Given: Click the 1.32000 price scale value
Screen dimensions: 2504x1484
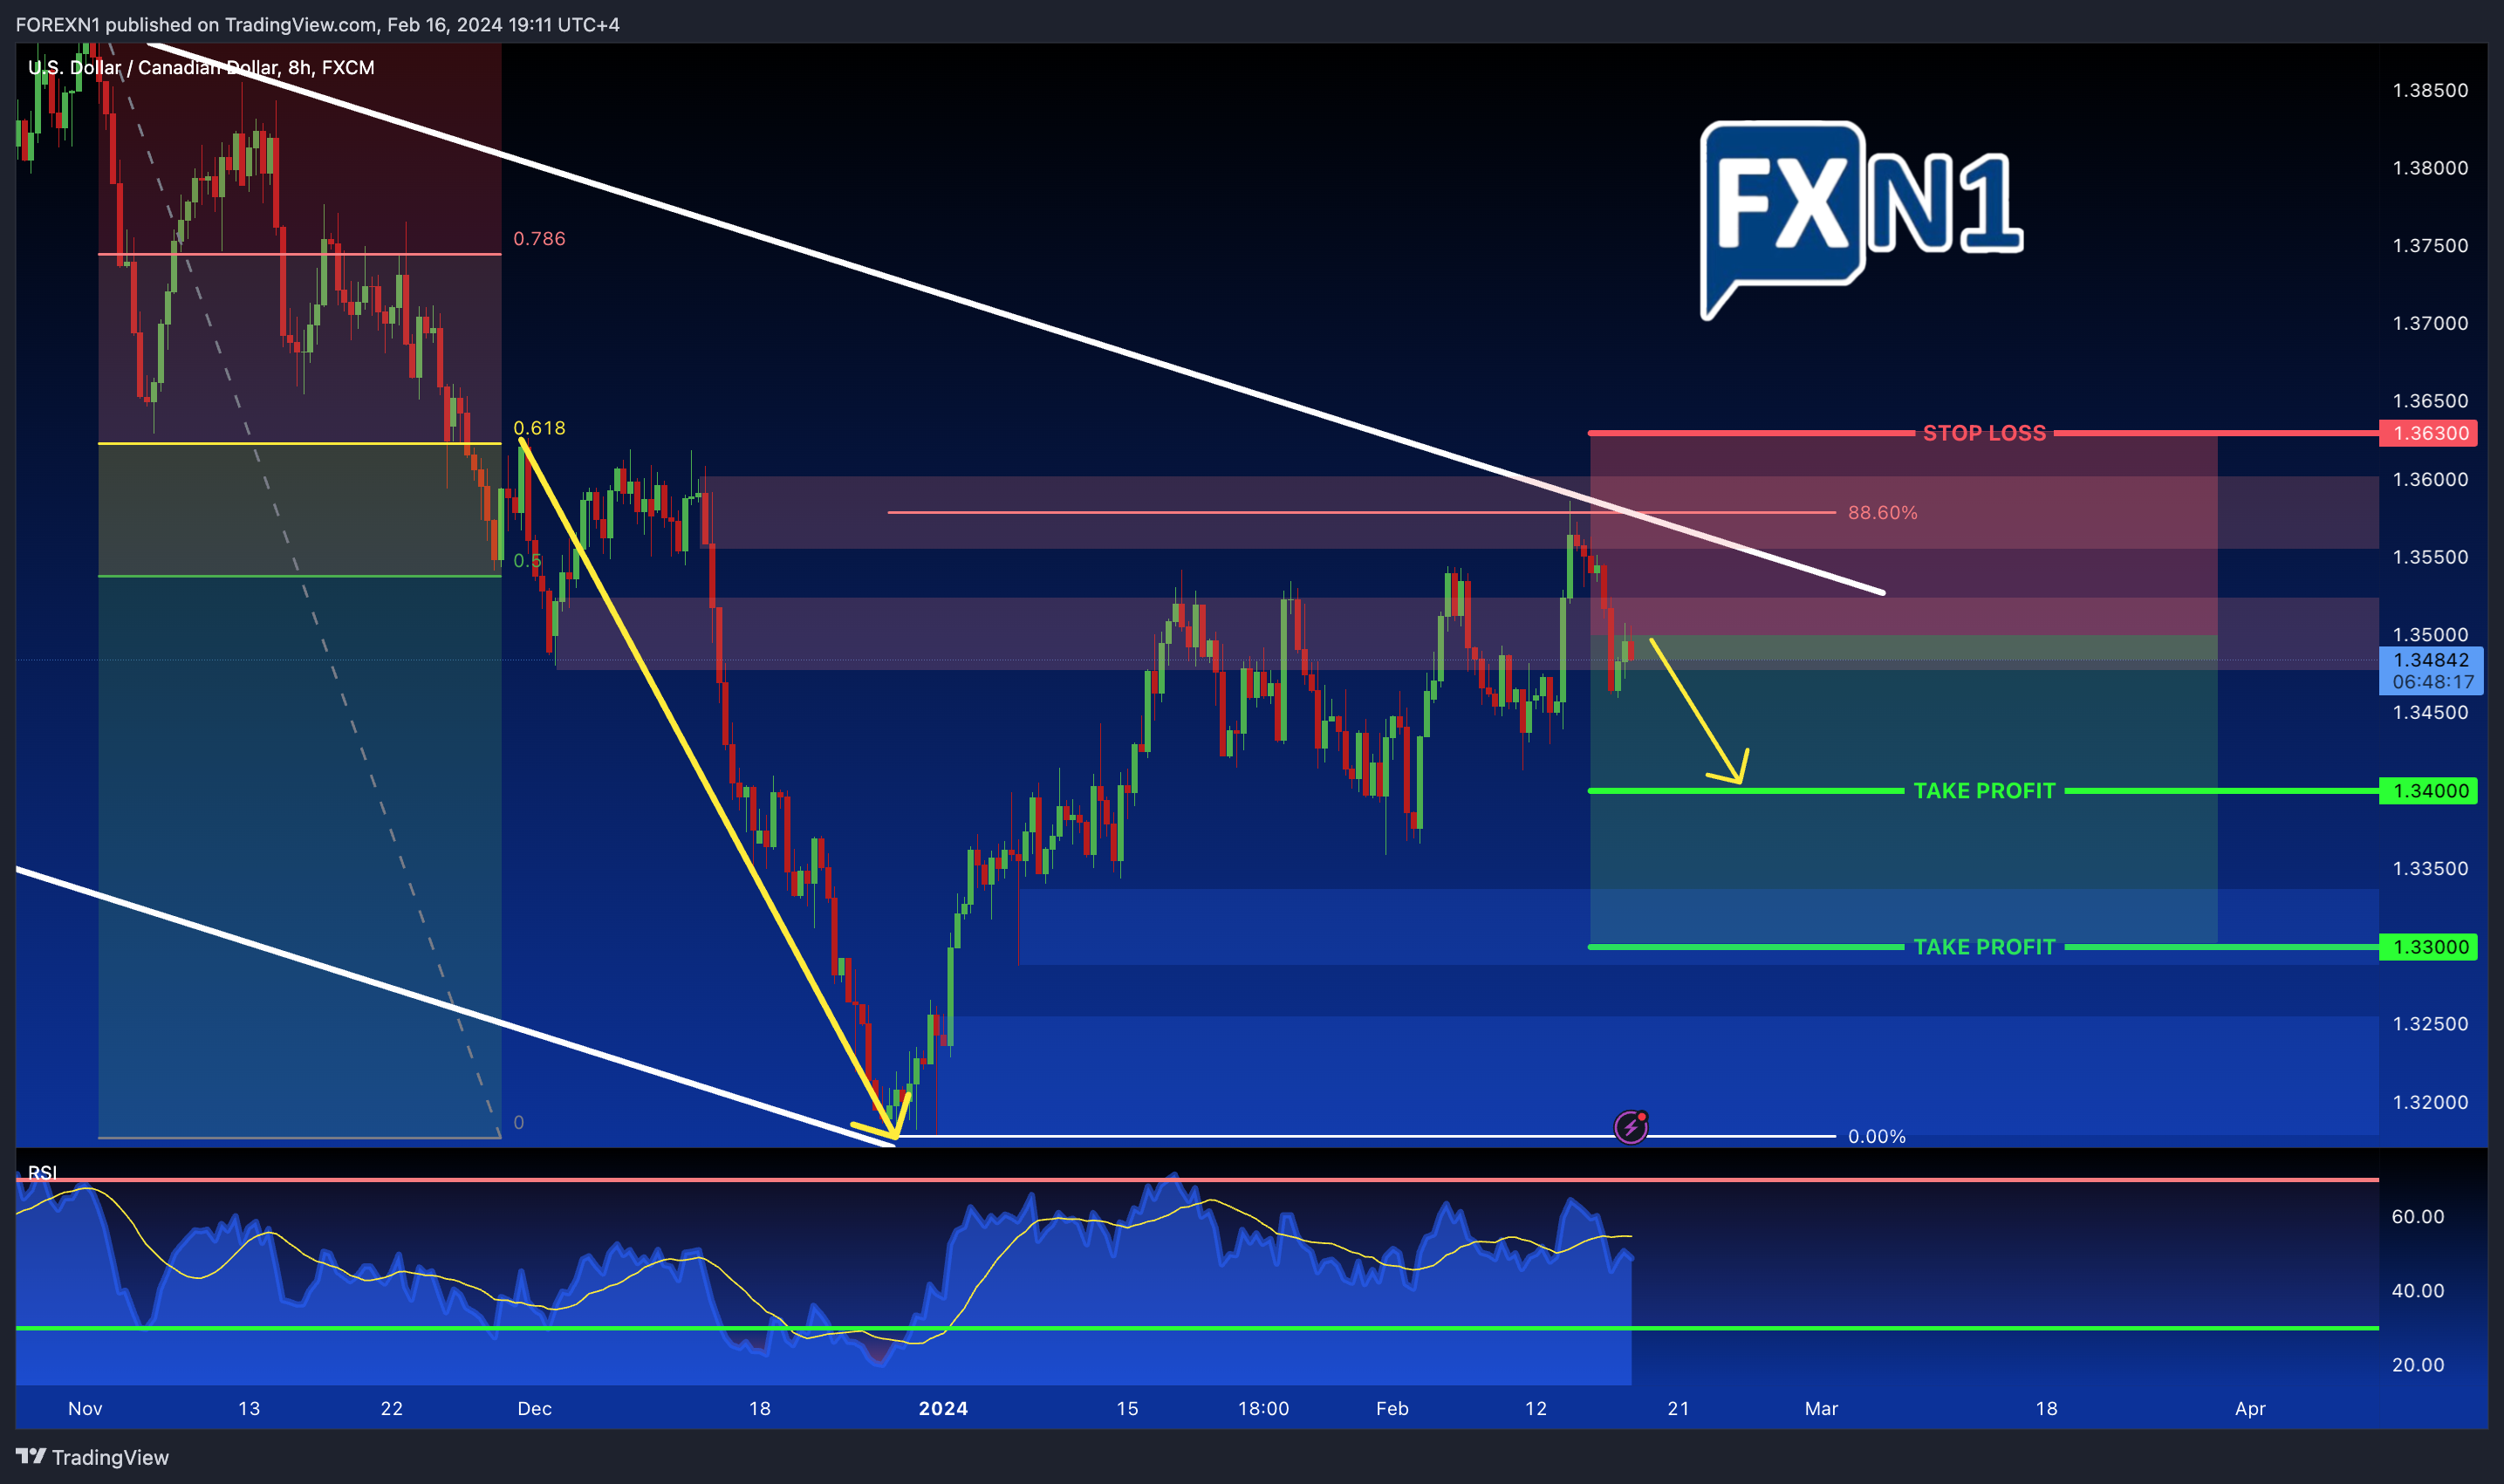Looking at the screenshot, I should pyautogui.click(x=2430, y=1102).
